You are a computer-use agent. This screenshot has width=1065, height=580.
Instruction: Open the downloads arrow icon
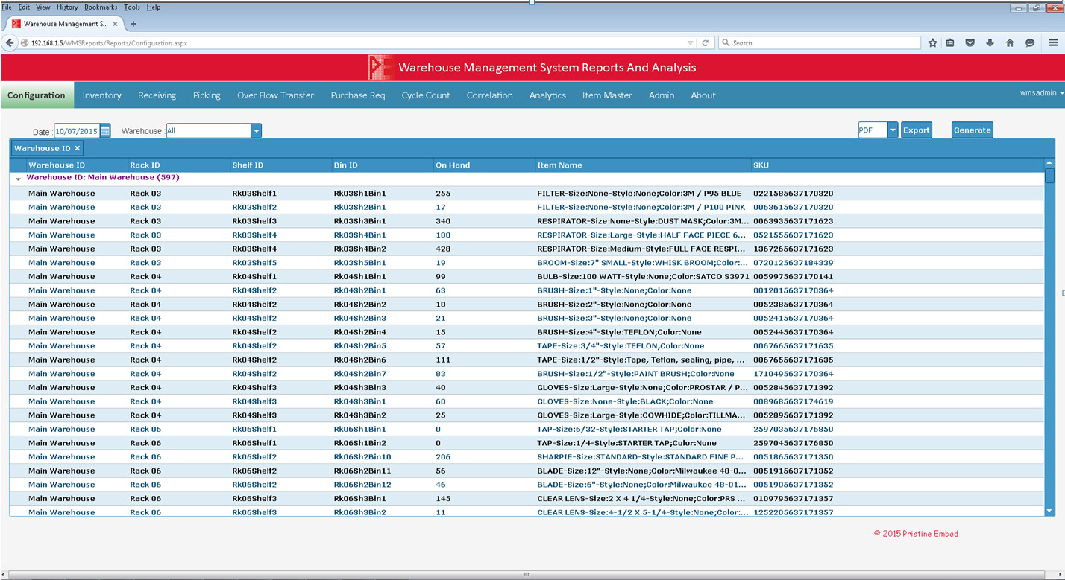(990, 43)
